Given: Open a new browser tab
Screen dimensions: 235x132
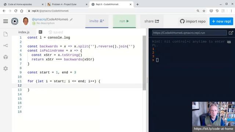Looking at the screenshot, I should point(137,4).
